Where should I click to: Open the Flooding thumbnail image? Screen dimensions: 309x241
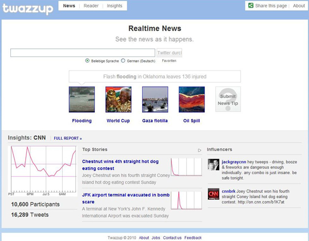82,99
